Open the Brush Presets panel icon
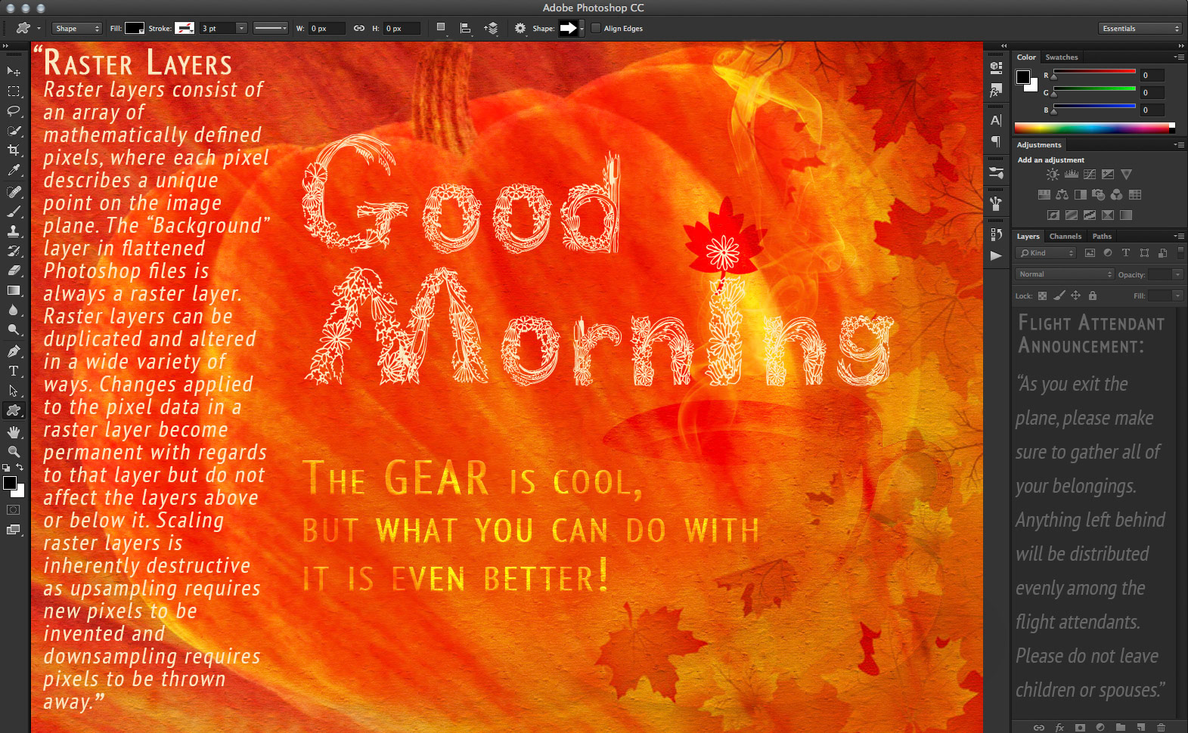The height and width of the screenshot is (733, 1188). pos(996,173)
